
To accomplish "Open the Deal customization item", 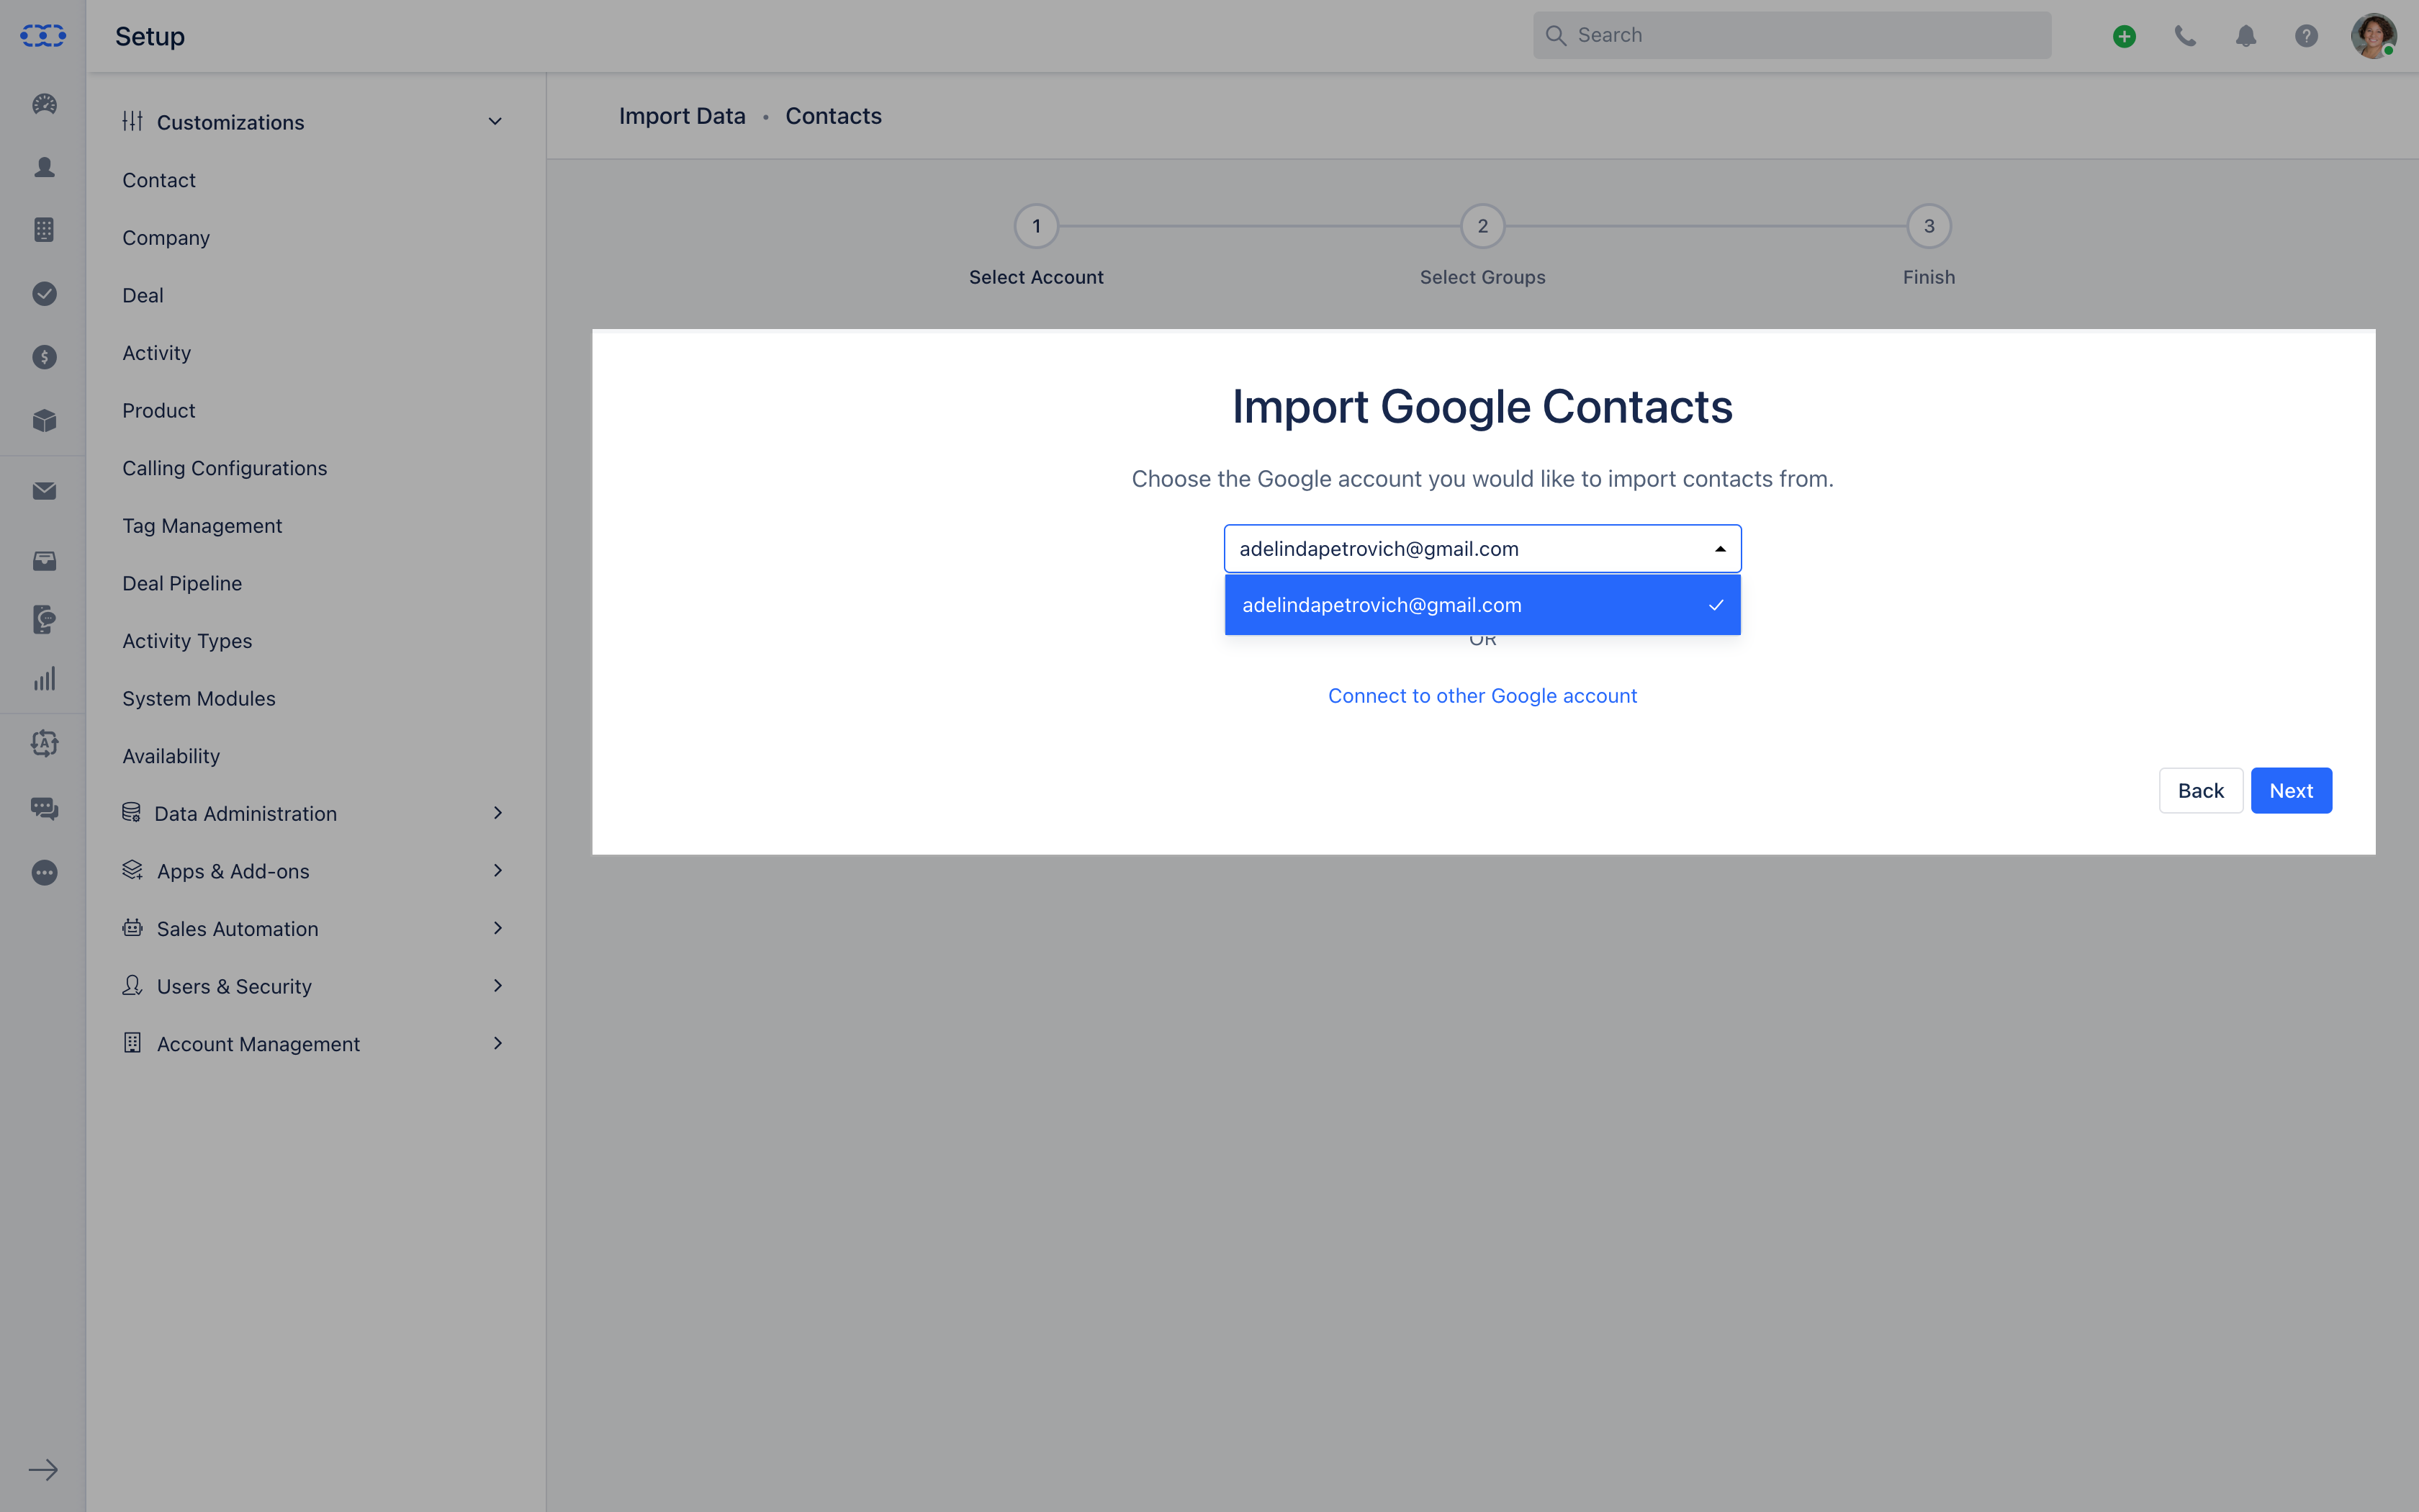I will tap(143, 295).
